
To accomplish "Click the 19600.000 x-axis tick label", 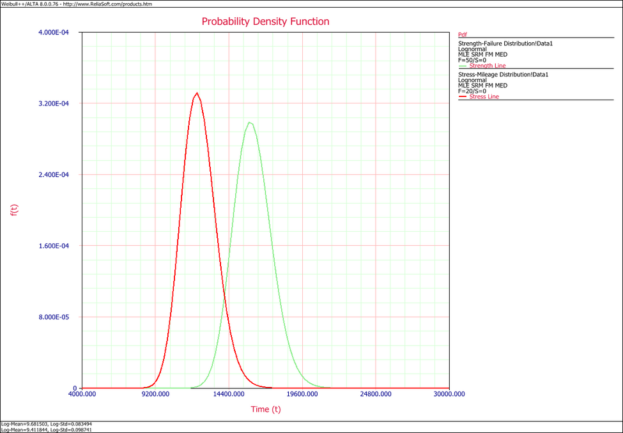I will pos(302,394).
